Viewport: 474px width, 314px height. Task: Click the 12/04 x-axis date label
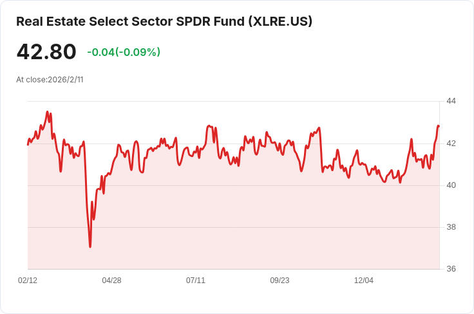364,281
